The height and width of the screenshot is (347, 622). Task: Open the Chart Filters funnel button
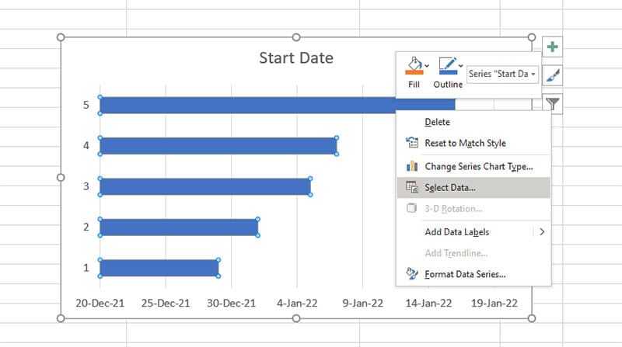[x=552, y=104]
